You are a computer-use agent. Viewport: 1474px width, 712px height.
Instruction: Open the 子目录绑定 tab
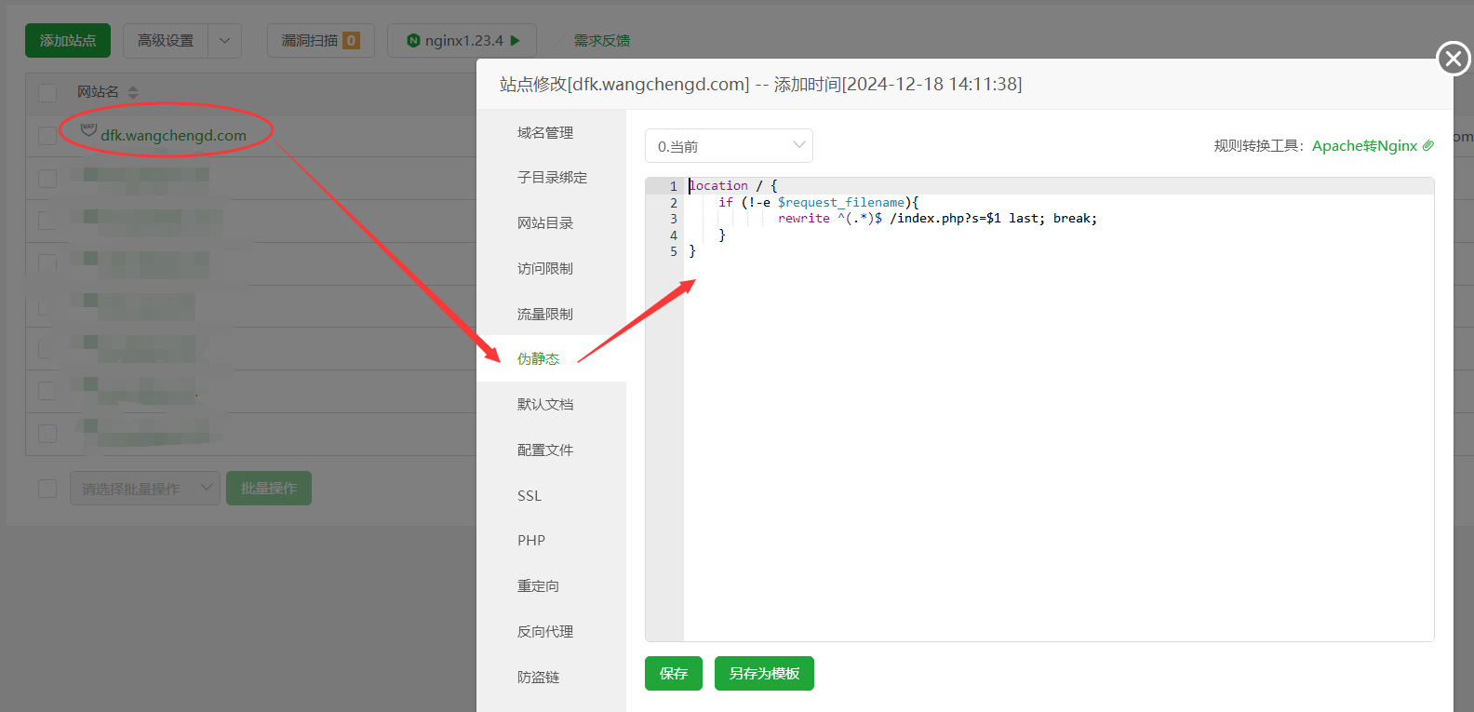coord(552,177)
